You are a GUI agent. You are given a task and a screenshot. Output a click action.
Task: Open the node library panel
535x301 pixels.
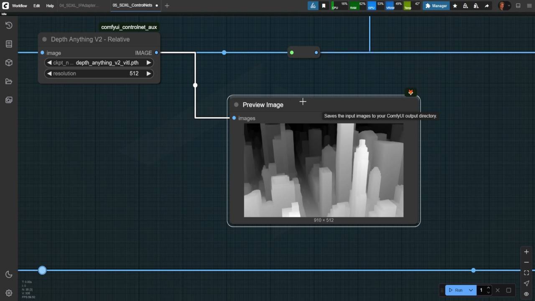point(9,43)
